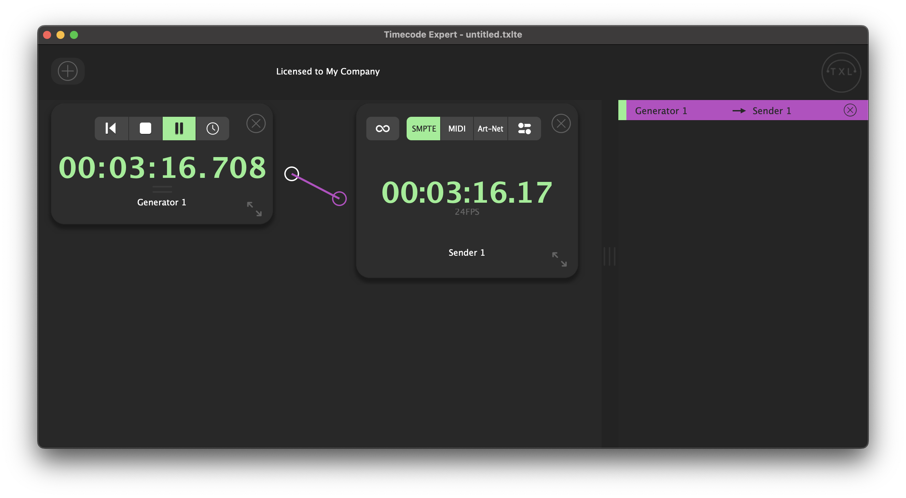Click the Generator 1 timecode display

[162, 168]
